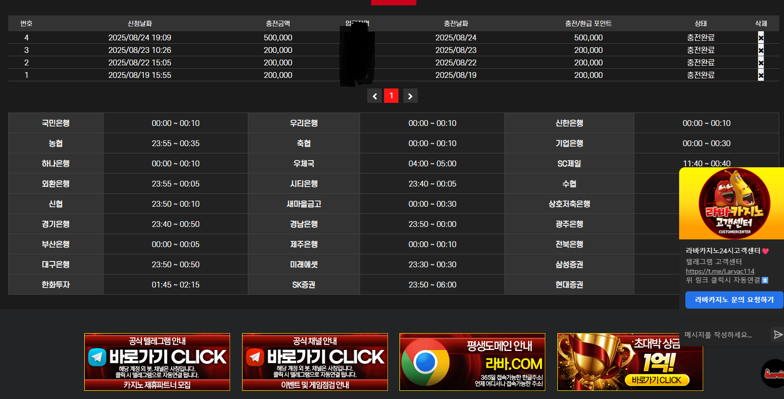Click the 상태 column header

coord(701,24)
